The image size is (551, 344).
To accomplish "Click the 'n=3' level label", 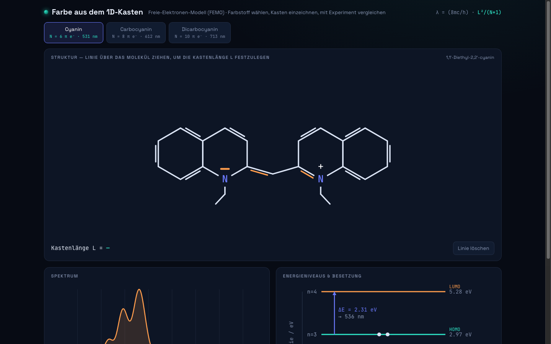I will pos(312,334).
